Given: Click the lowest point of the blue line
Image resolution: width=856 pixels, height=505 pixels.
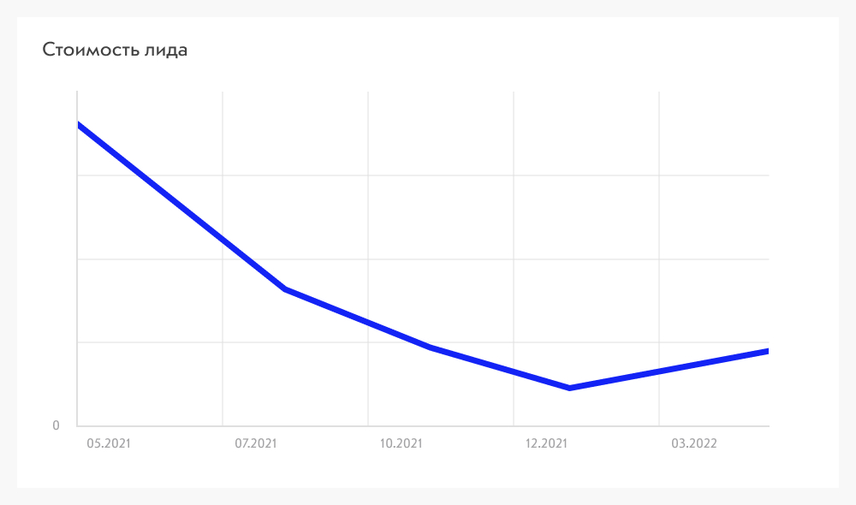Looking at the screenshot, I should pos(569,388).
